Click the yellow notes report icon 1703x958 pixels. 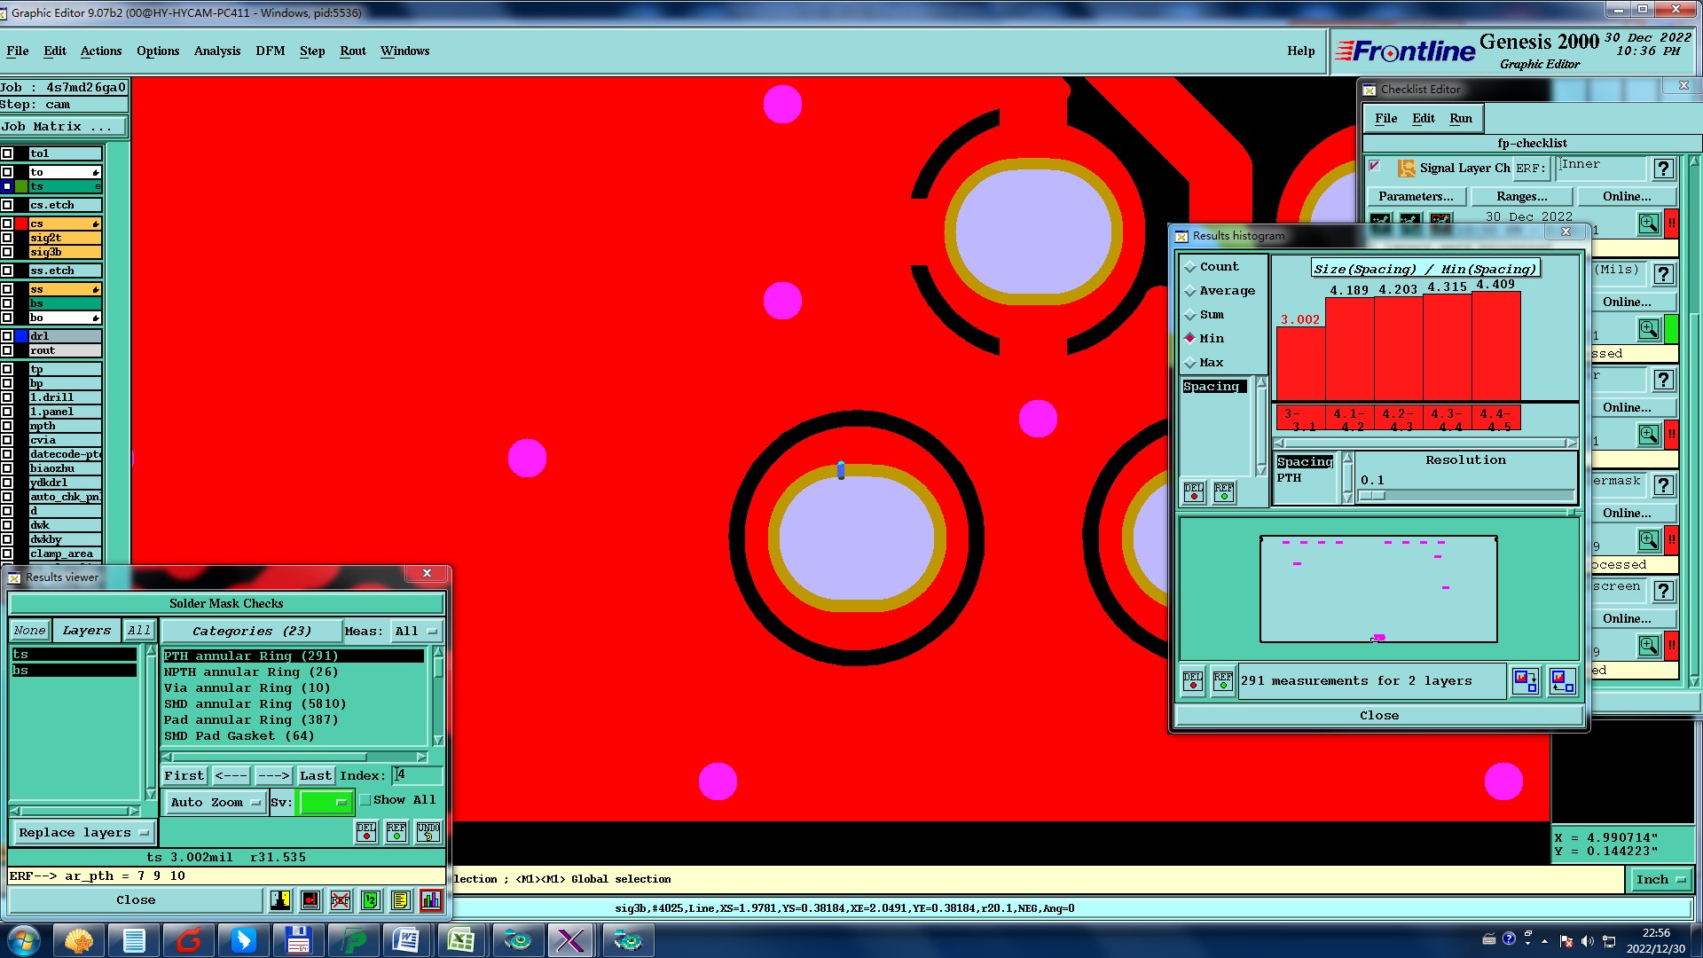click(x=400, y=900)
